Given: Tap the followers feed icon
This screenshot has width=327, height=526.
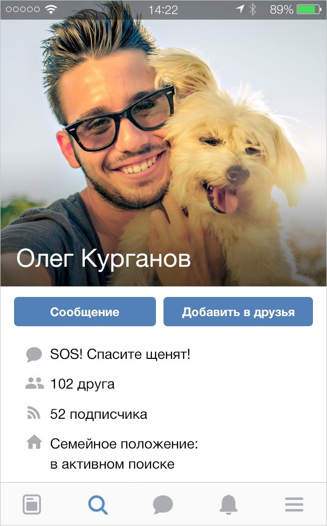Looking at the screenshot, I should [x=34, y=413].
